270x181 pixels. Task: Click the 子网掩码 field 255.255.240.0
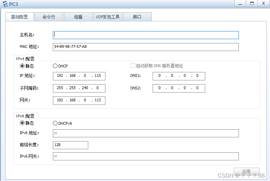[79, 88]
